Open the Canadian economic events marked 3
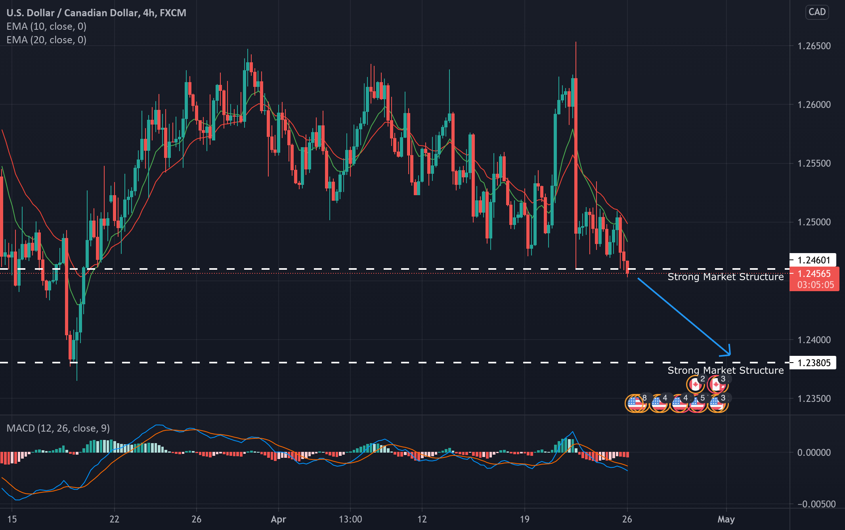This screenshot has height=530, width=845. (717, 384)
